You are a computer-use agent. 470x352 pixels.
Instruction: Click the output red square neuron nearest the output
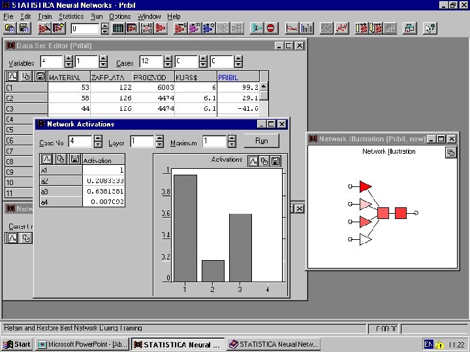point(401,213)
